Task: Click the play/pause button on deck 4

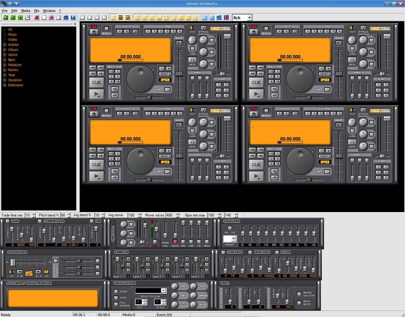Action: (x=256, y=176)
